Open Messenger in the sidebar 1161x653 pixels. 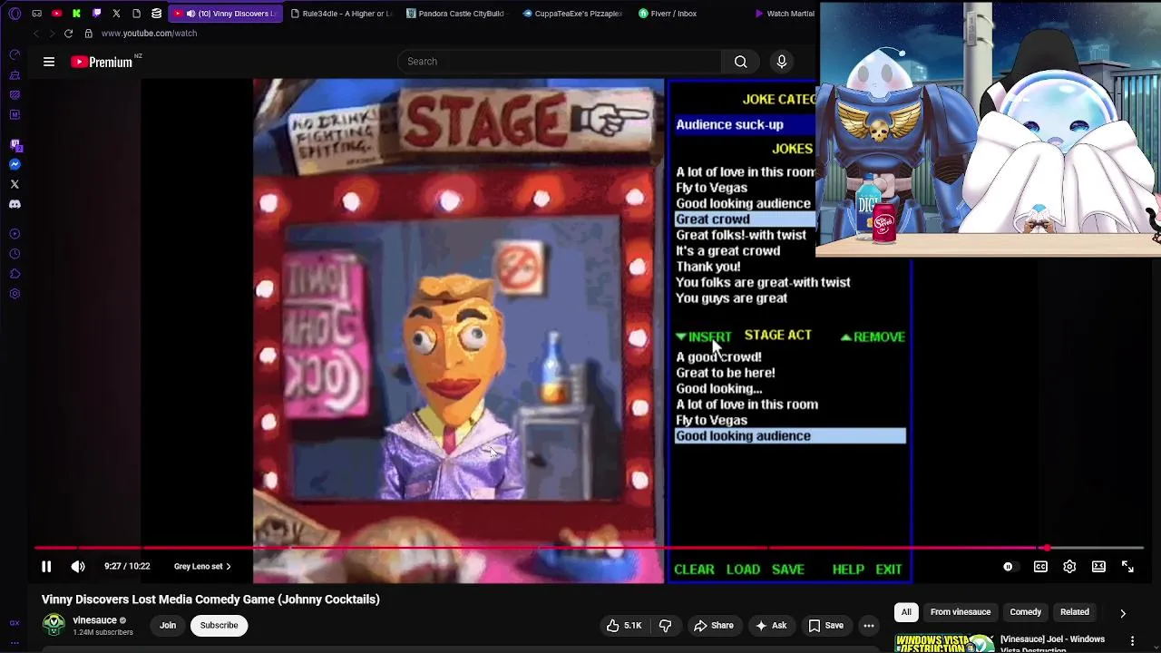coord(15,164)
